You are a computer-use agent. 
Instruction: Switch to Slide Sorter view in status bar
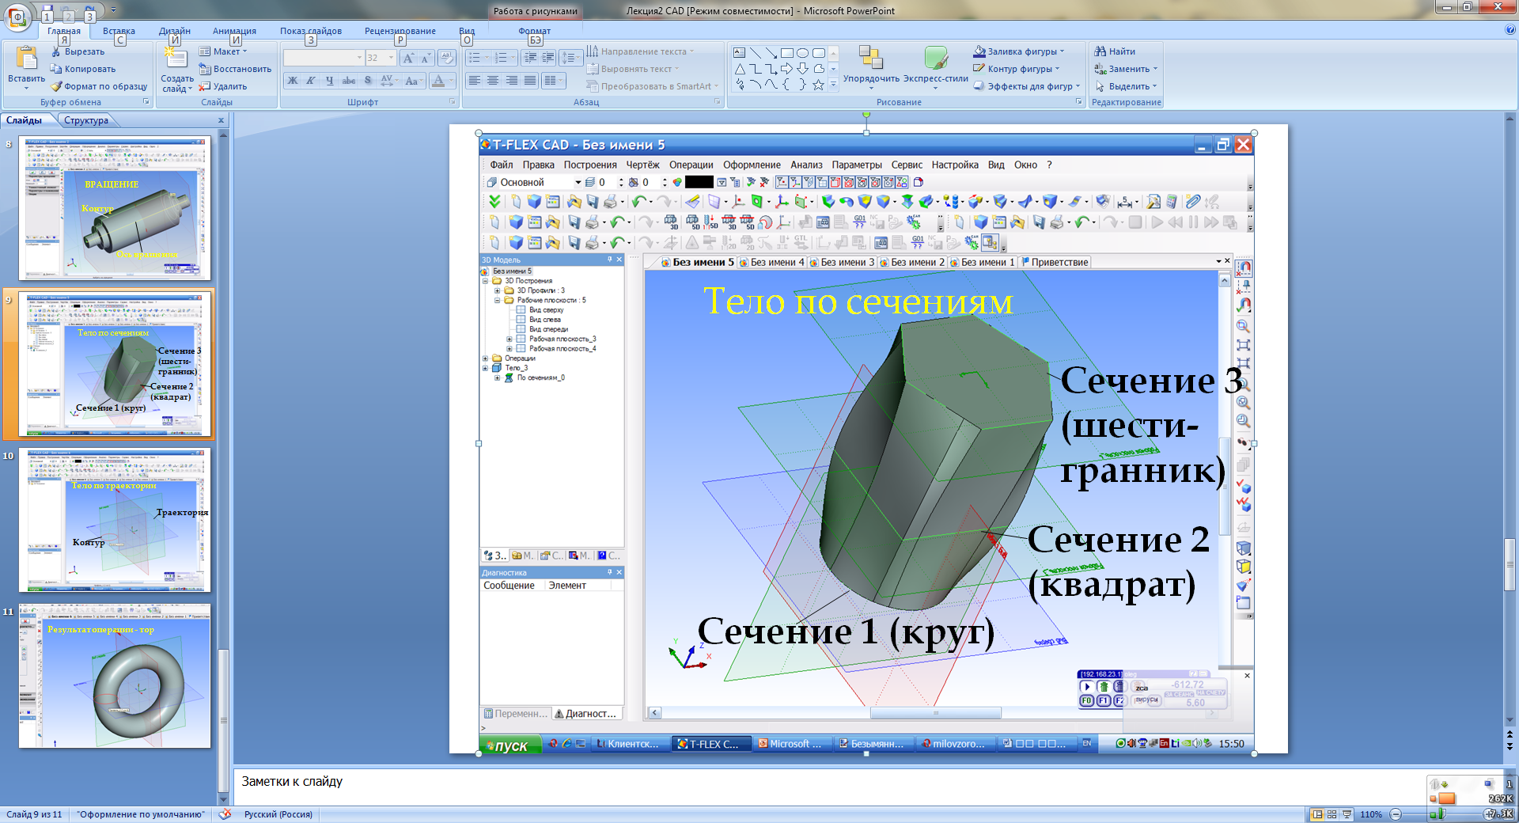(1331, 814)
